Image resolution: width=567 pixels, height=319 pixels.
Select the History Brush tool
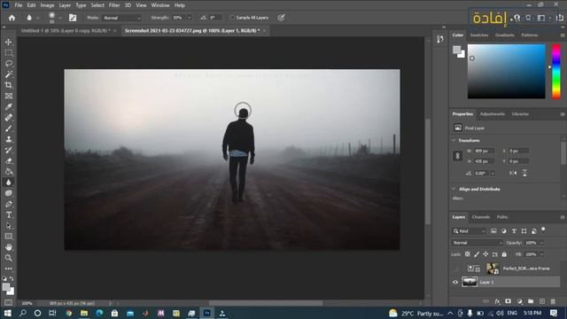tap(9, 150)
